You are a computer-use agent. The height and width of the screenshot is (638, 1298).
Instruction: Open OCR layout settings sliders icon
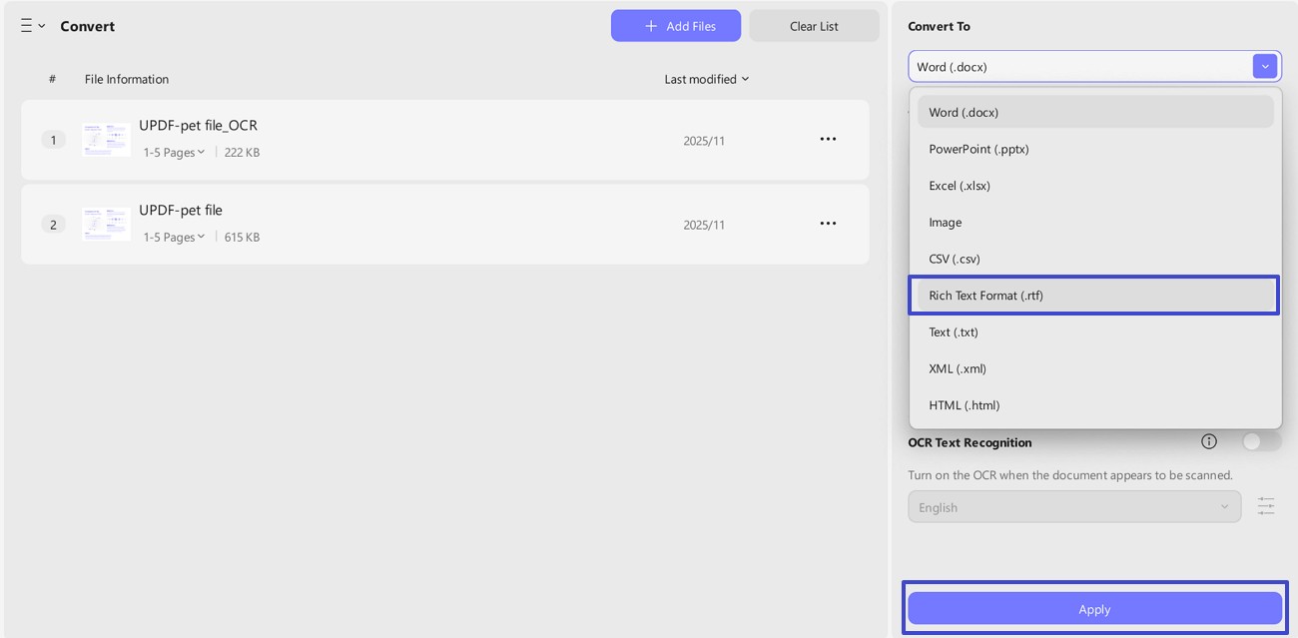1266,506
